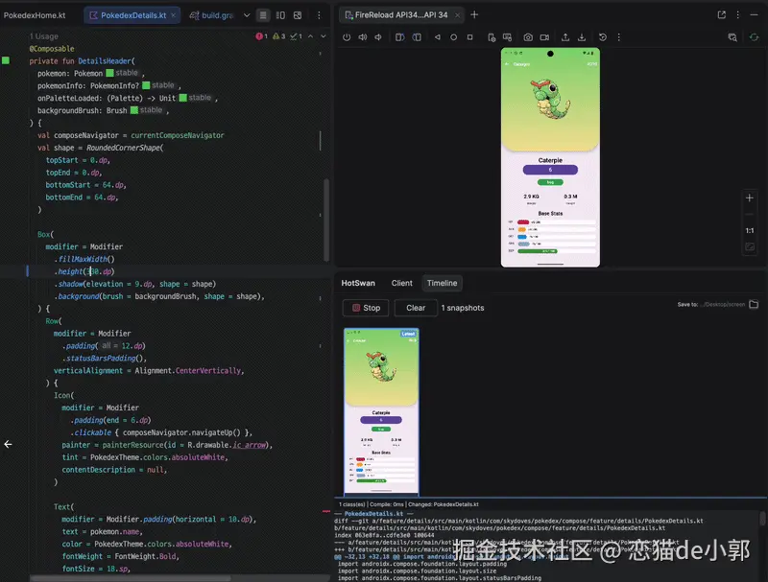Viewport: 768px width, 582px height.
Task: Start emulator screen recording
Action: (x=544, y=37)
